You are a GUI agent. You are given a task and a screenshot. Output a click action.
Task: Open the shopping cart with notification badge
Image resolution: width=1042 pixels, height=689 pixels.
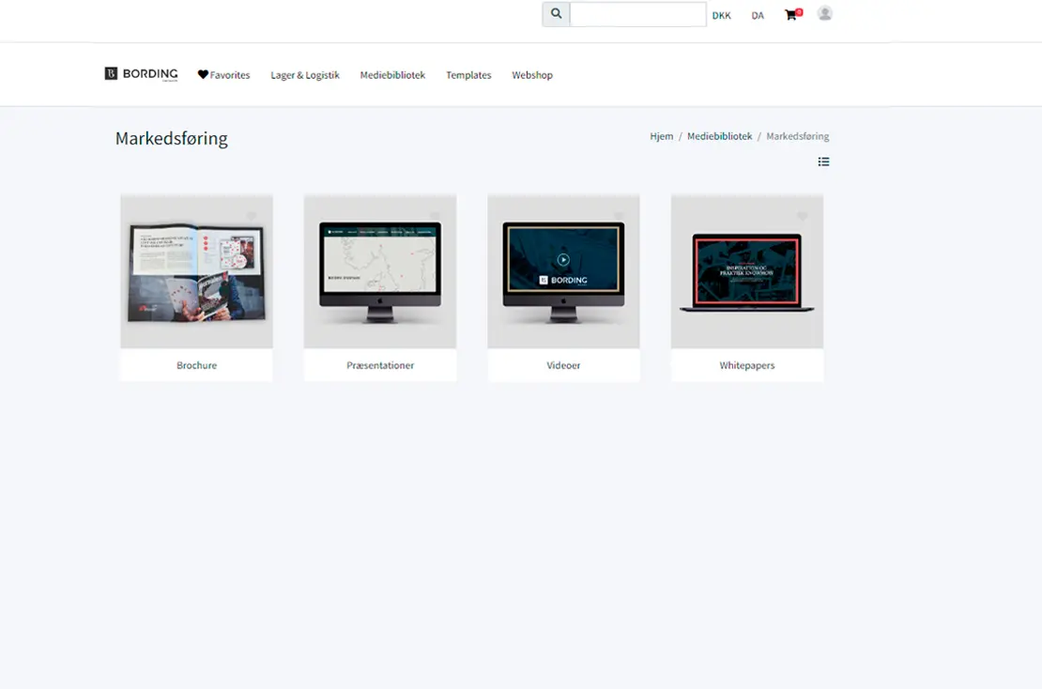[790, 15]
